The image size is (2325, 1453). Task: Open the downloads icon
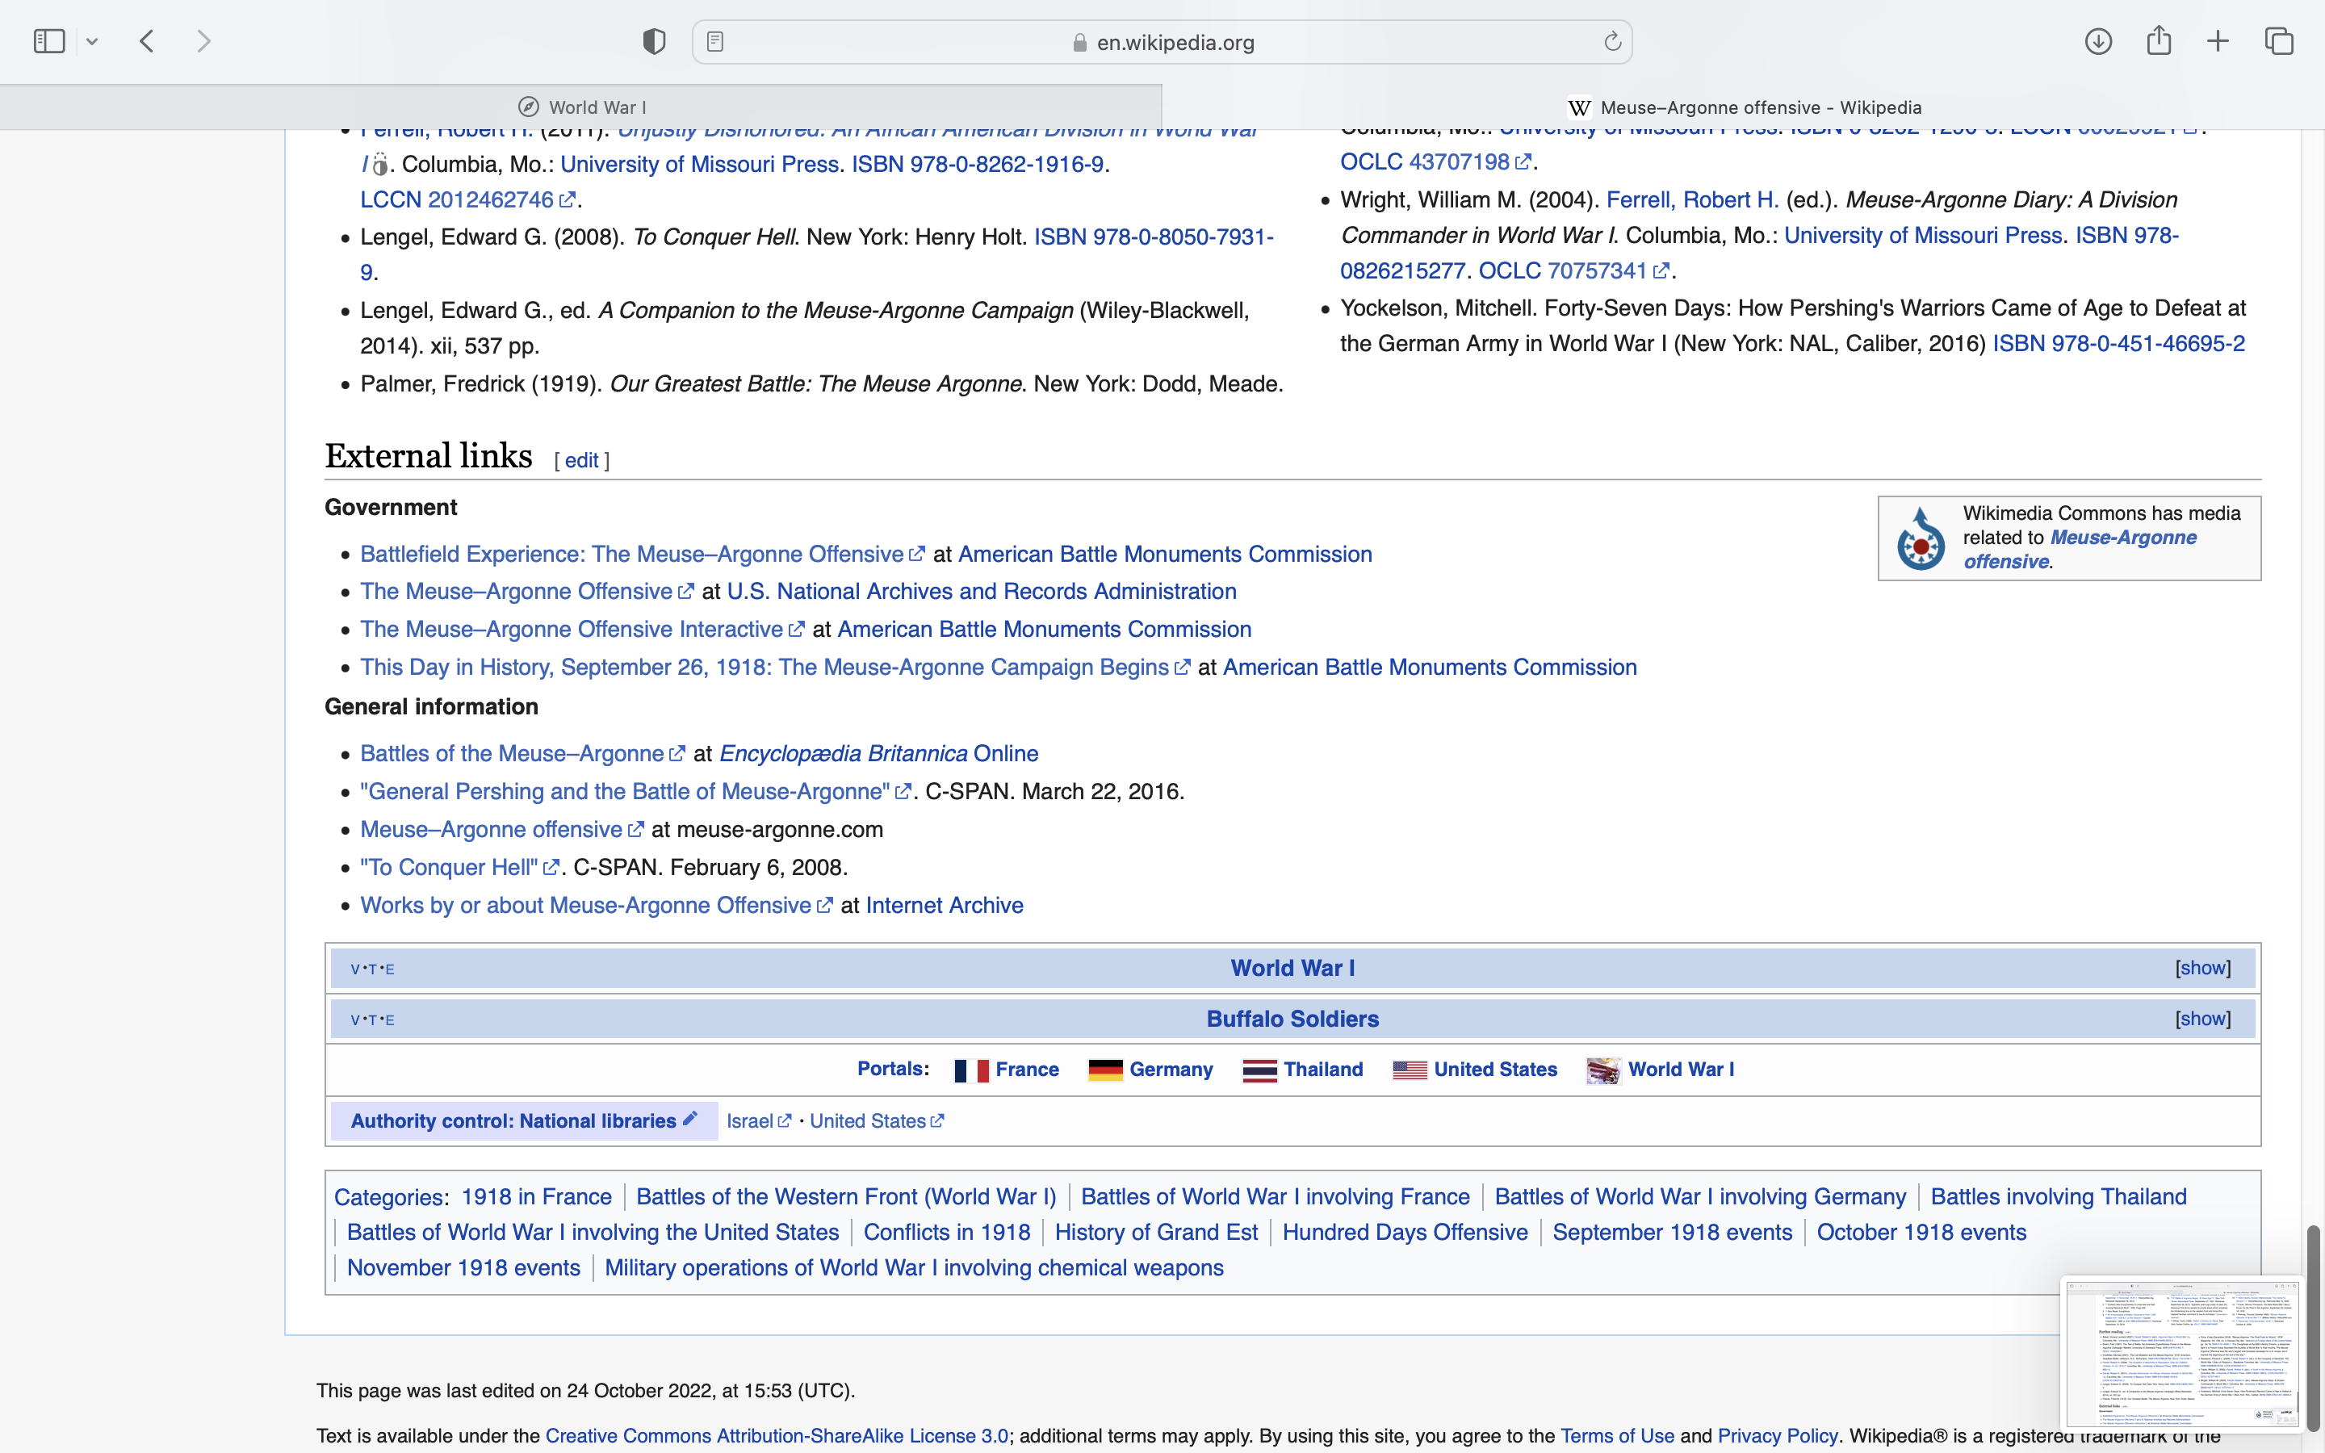[x=2097, y=41]
